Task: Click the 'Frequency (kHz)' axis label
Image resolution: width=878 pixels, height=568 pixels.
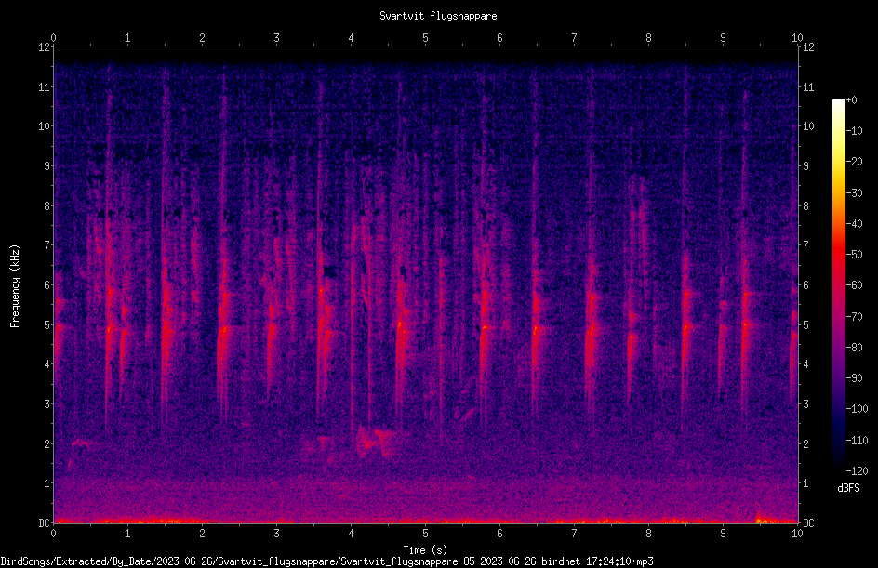Action: click(x=15, y=286)
